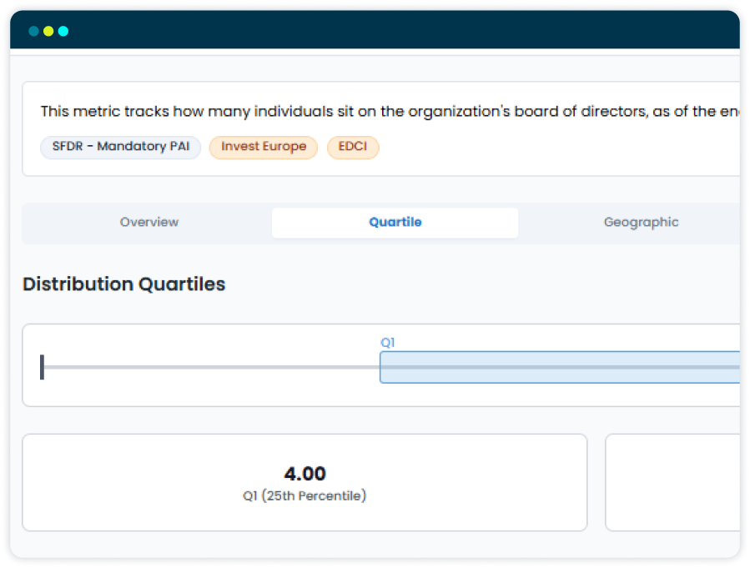Click the Q1 (25th Percentile) label

(305, 495)
